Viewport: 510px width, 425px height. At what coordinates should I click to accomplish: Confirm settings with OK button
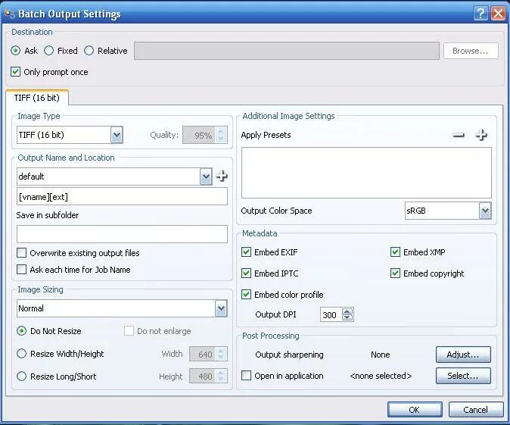coord(415,409)
